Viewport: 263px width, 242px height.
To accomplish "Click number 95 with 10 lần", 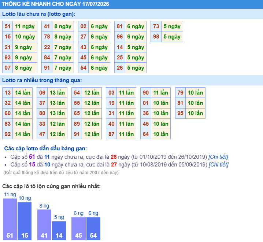I will click(180, 113).
